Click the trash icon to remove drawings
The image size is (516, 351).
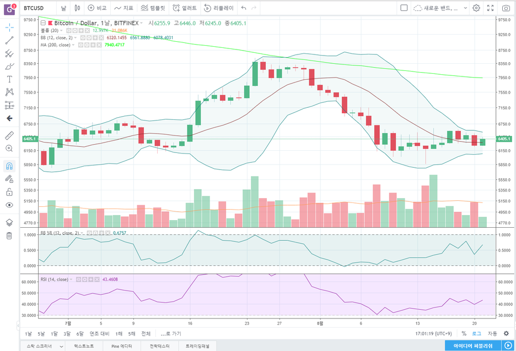pos(9,236)
